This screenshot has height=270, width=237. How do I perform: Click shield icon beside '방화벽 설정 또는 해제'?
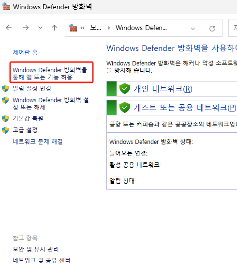5,100
